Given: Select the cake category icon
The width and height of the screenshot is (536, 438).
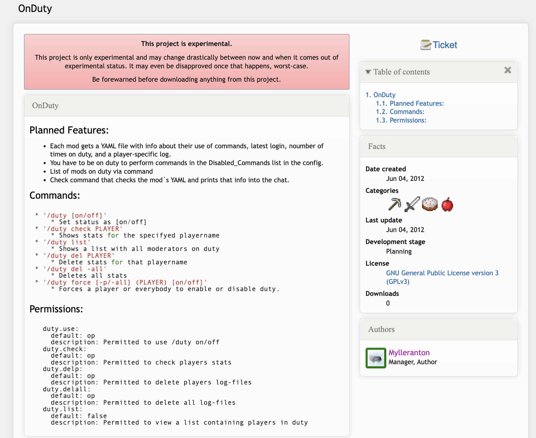Looking at the screenshot, I should (x=429, y=204).
